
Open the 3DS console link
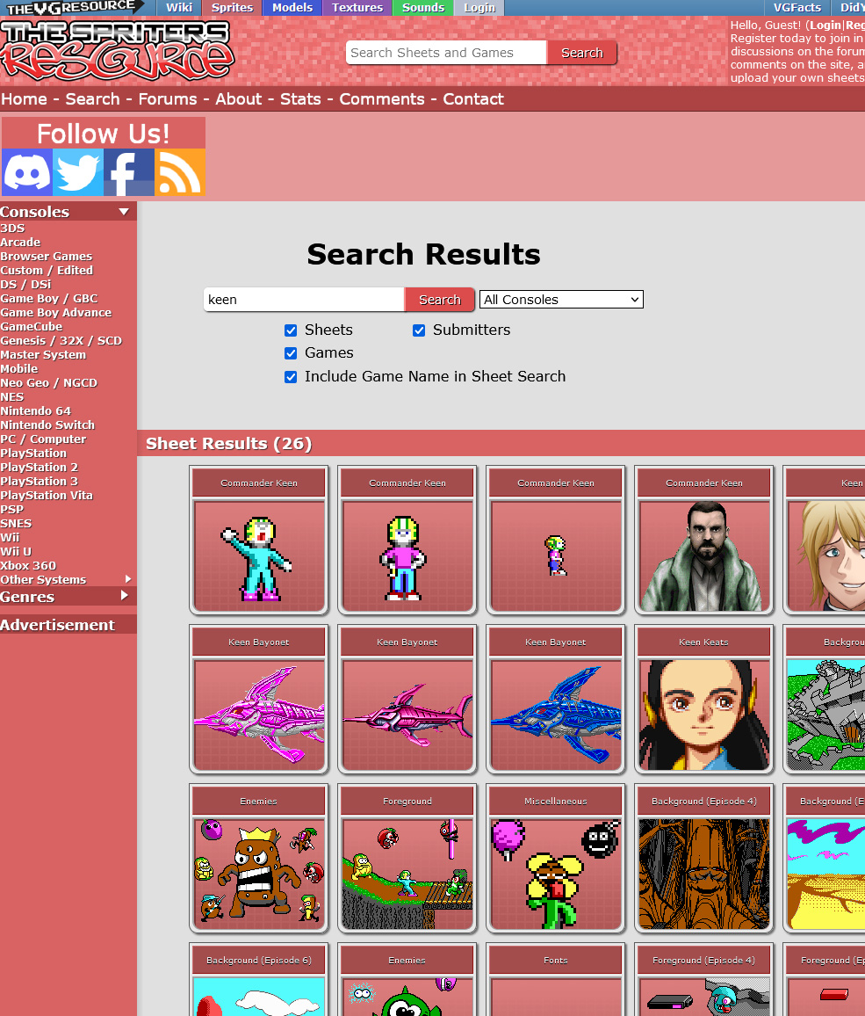12,229
